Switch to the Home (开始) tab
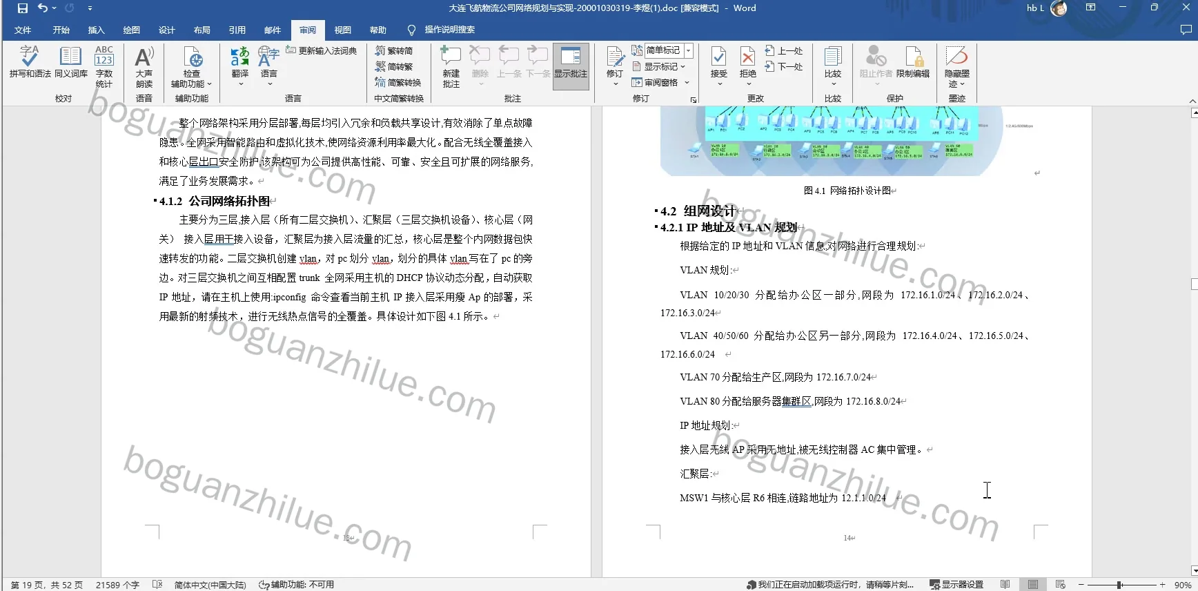 click(x=61, y=30)
